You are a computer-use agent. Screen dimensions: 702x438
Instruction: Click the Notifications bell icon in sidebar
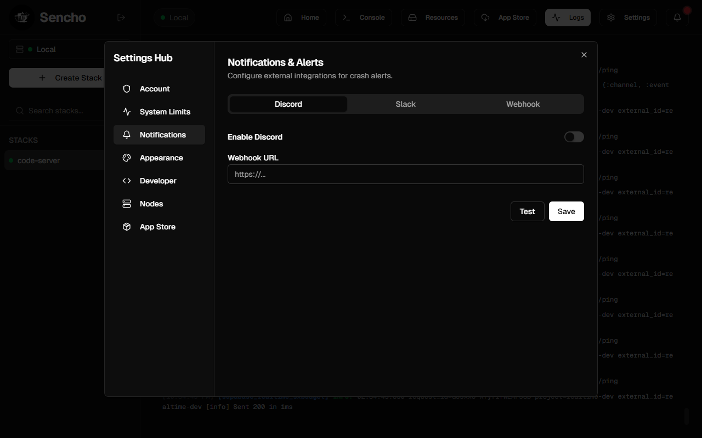pyautogui.click(x=127, y=135)
